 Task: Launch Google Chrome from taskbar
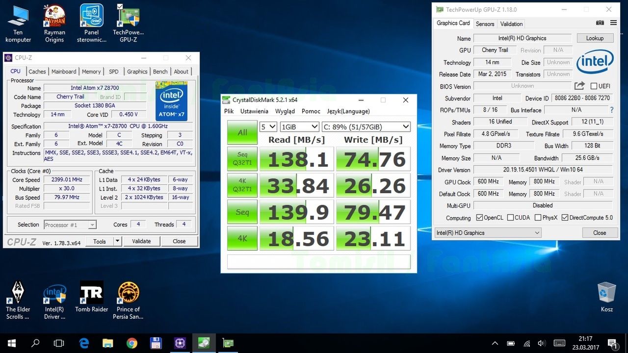pos(132,343)
